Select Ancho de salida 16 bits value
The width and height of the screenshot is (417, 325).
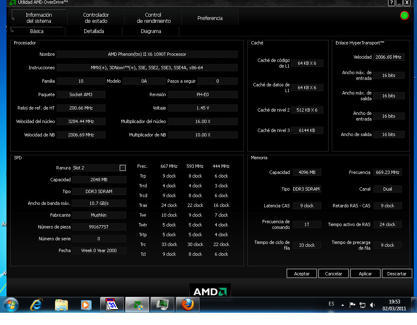point(388,134)
